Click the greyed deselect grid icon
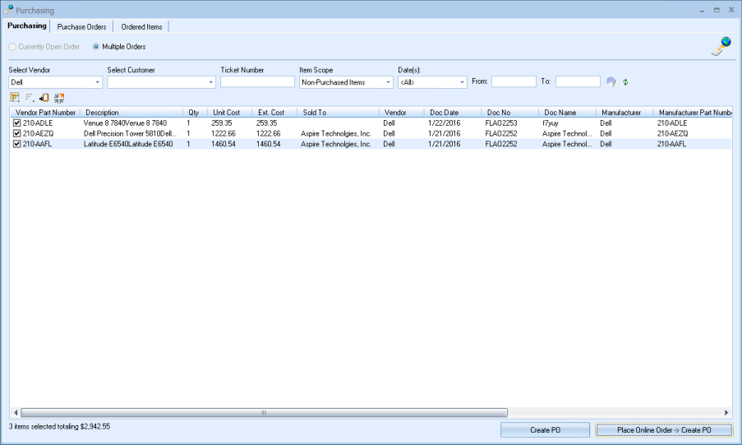The image size is (742, 445). tap(29, 98)
